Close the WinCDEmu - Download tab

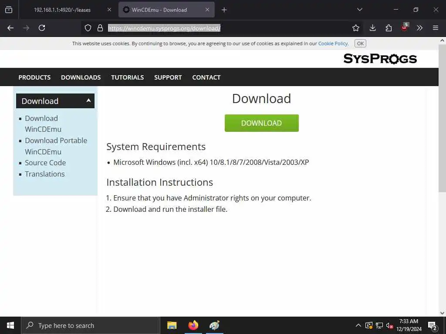point(207,10)
